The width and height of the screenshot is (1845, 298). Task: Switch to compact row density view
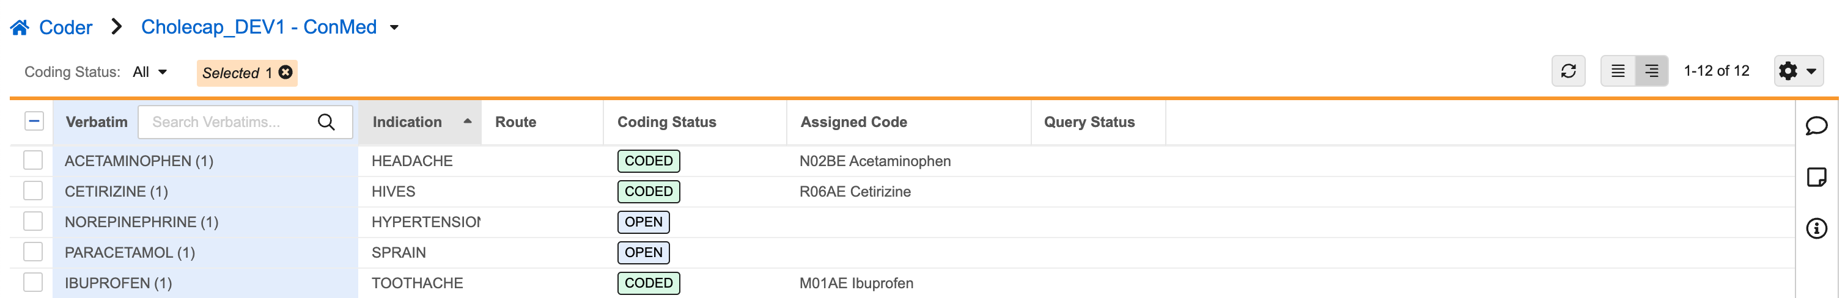click(x=1618, y=71)
